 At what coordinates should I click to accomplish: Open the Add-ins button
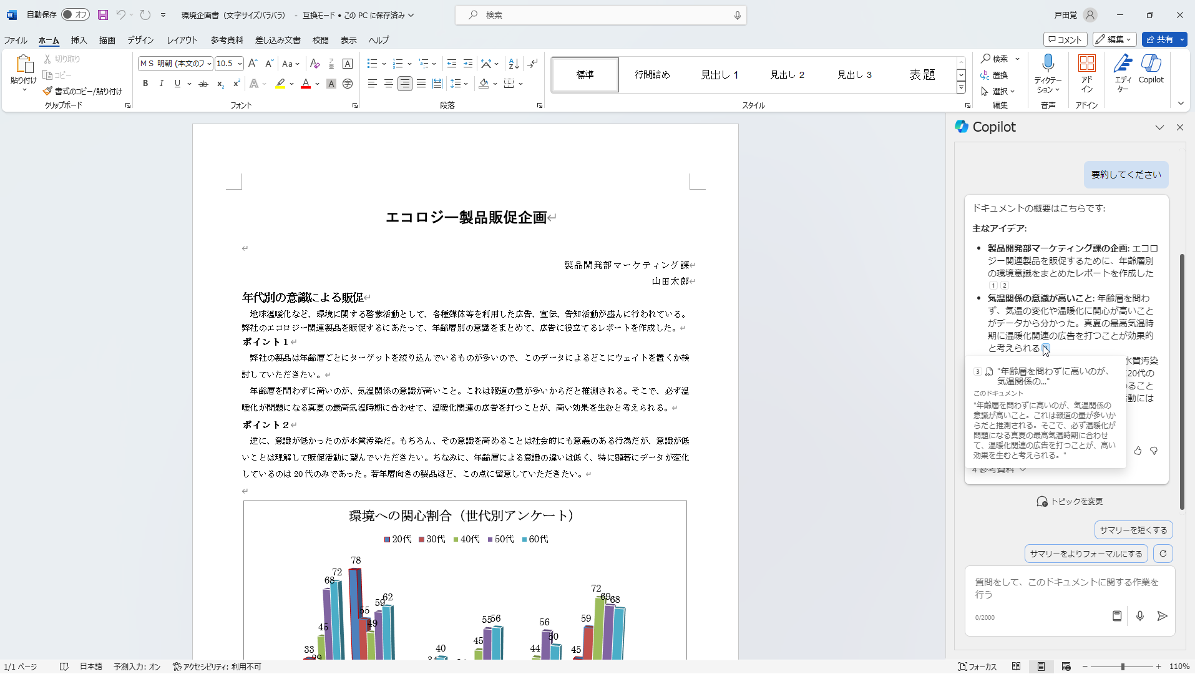[x=1086, y=74]
